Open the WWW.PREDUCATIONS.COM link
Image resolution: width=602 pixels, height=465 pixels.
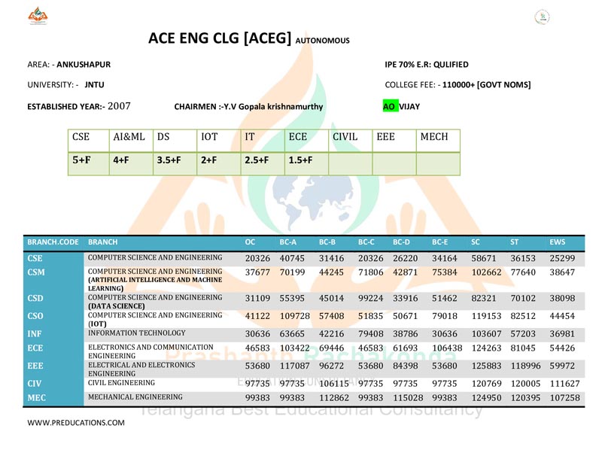click(x=76, y=423)
